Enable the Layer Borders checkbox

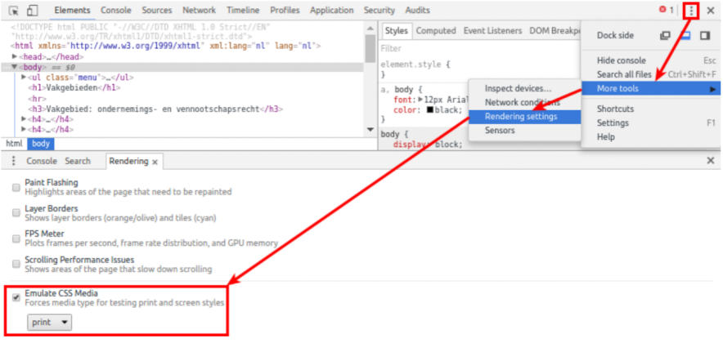pos(16,212)
